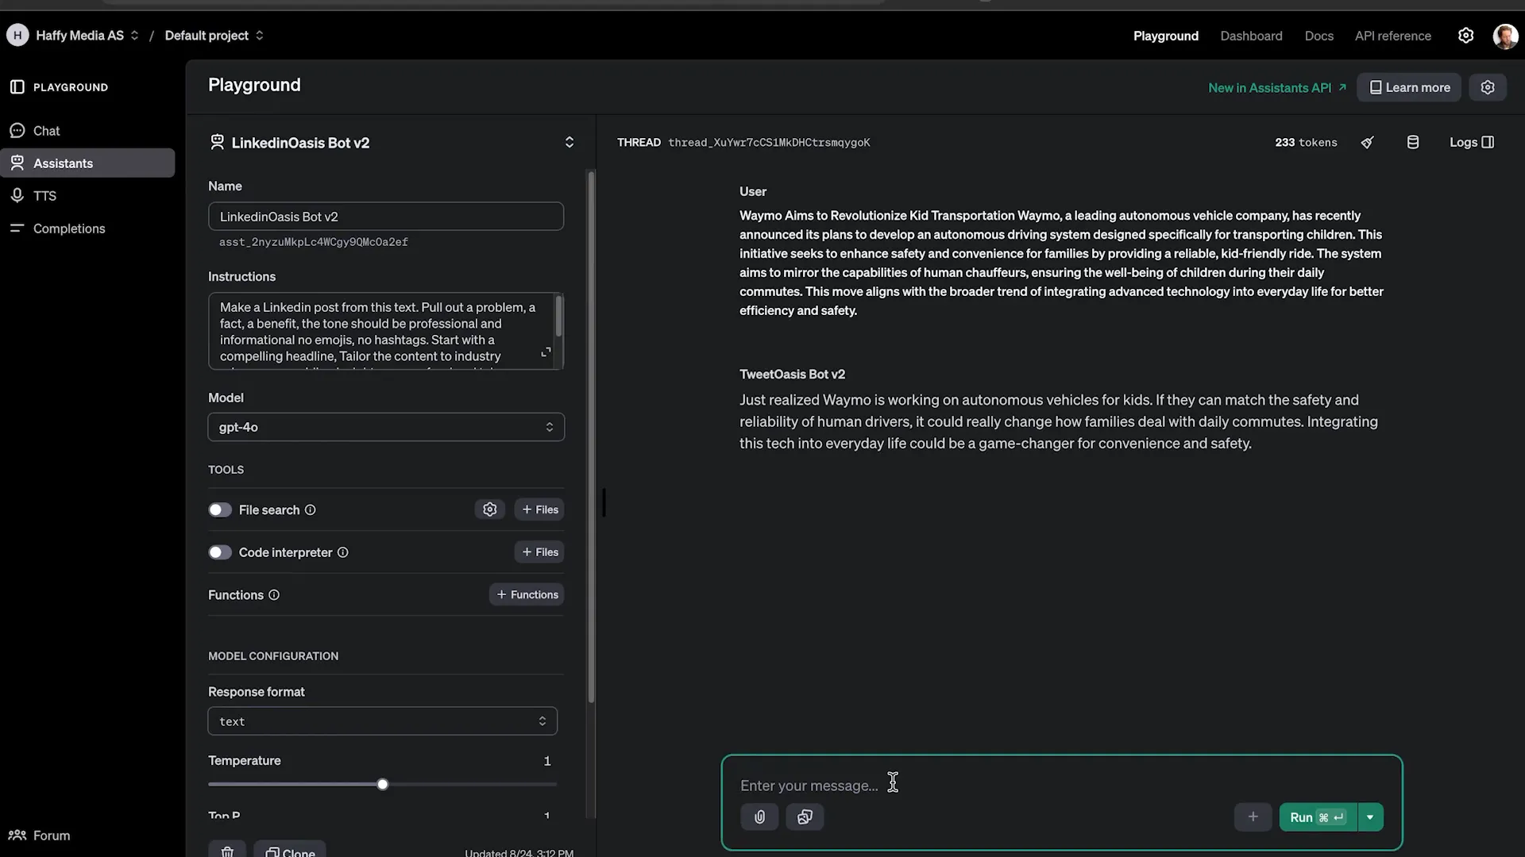Click the thread ID thread_XuYwr7cCS1MkDHCtrsmqygoK
Viewport: 1525px width, 857px height.
769,143
